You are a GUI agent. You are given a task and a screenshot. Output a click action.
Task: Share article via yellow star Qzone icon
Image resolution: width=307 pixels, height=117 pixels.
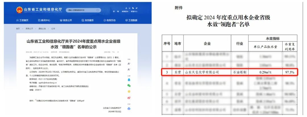coord(129,91)
